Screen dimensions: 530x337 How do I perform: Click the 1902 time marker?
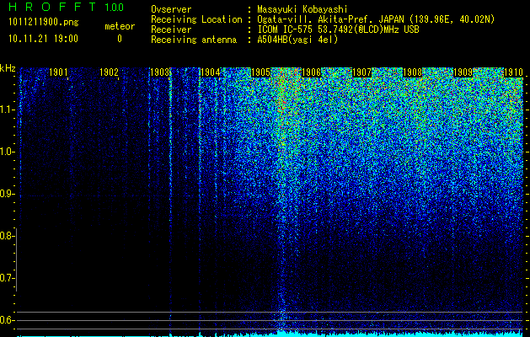[109, 72]
